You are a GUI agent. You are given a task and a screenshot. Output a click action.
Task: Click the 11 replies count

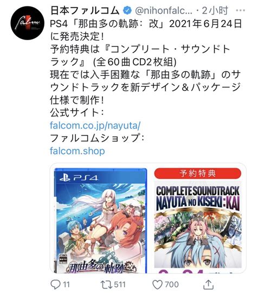[x=66, y=285]
